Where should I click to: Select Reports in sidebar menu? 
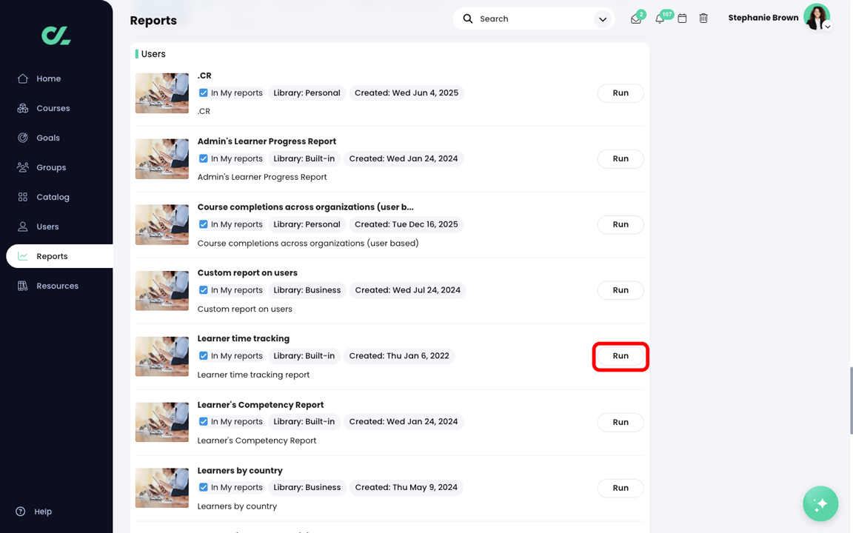point(53,256)
